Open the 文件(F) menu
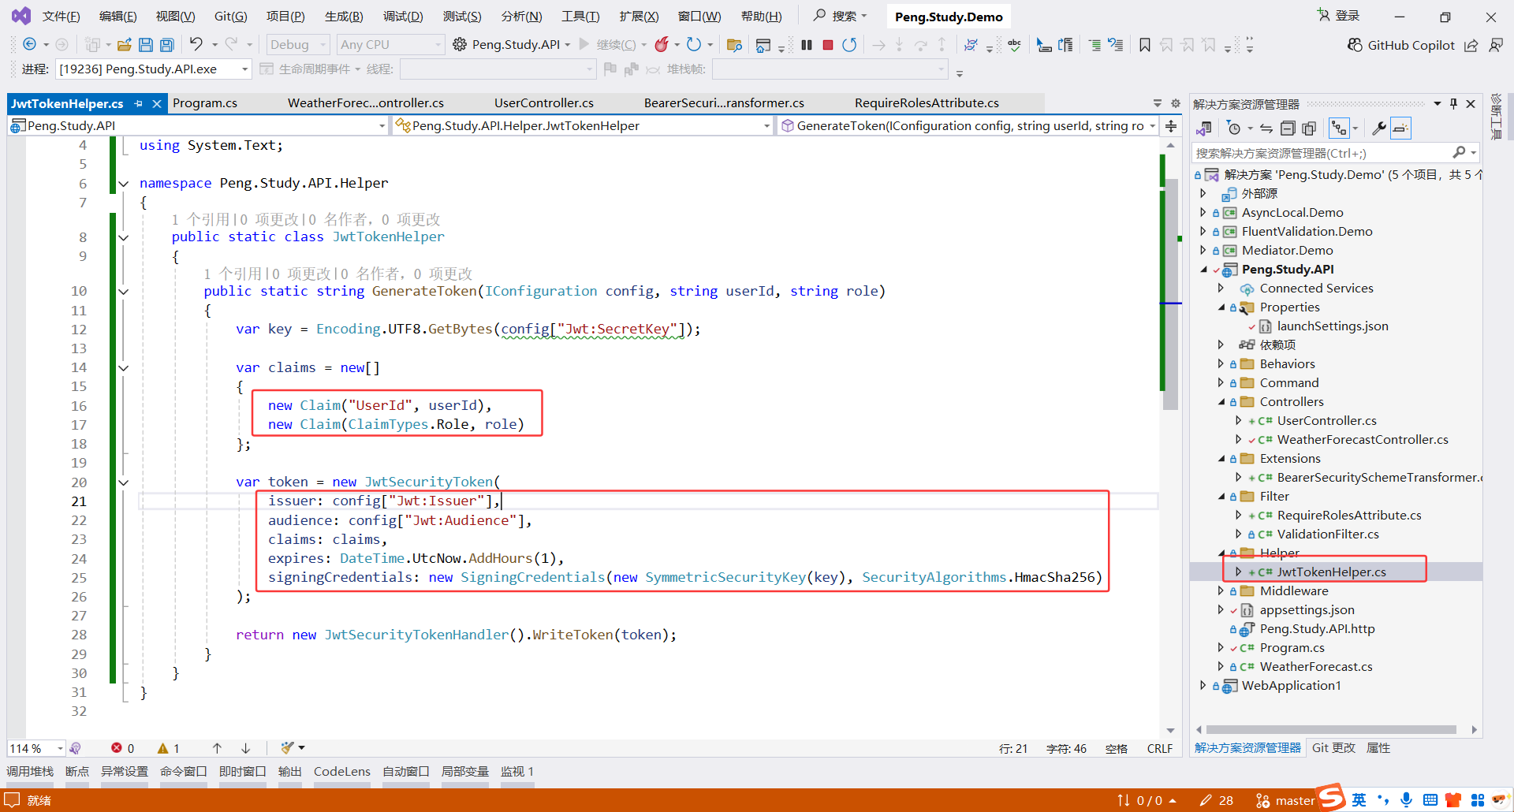The width and height of the screenshot is (1514, 812). 62,17
